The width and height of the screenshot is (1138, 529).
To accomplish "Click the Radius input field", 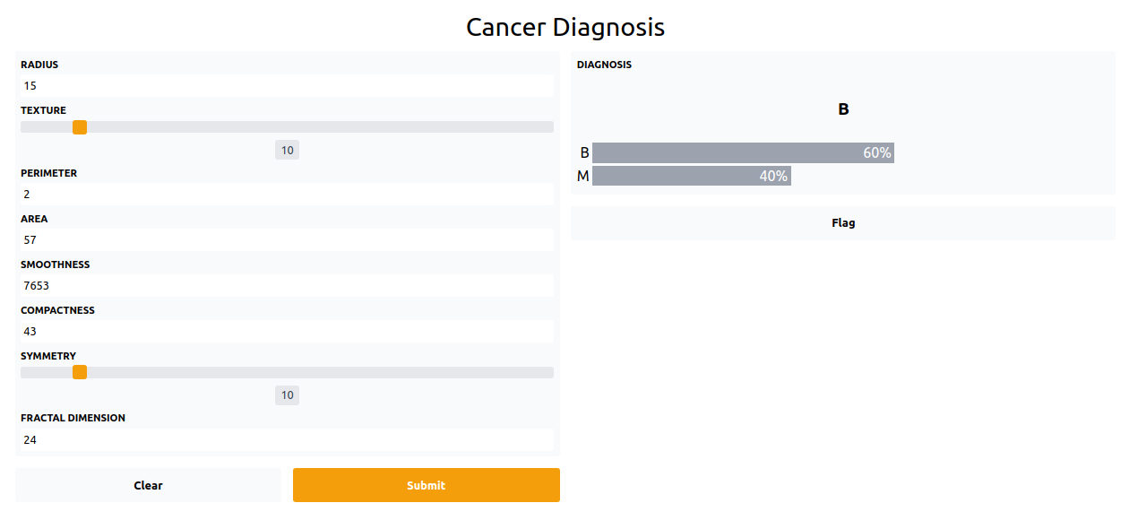I will [x=287, y=86].
